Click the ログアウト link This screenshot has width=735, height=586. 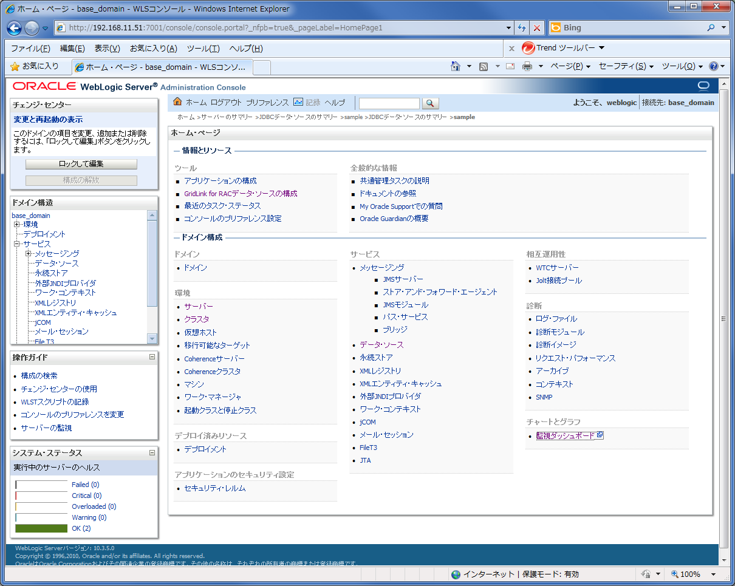(226, 103)
